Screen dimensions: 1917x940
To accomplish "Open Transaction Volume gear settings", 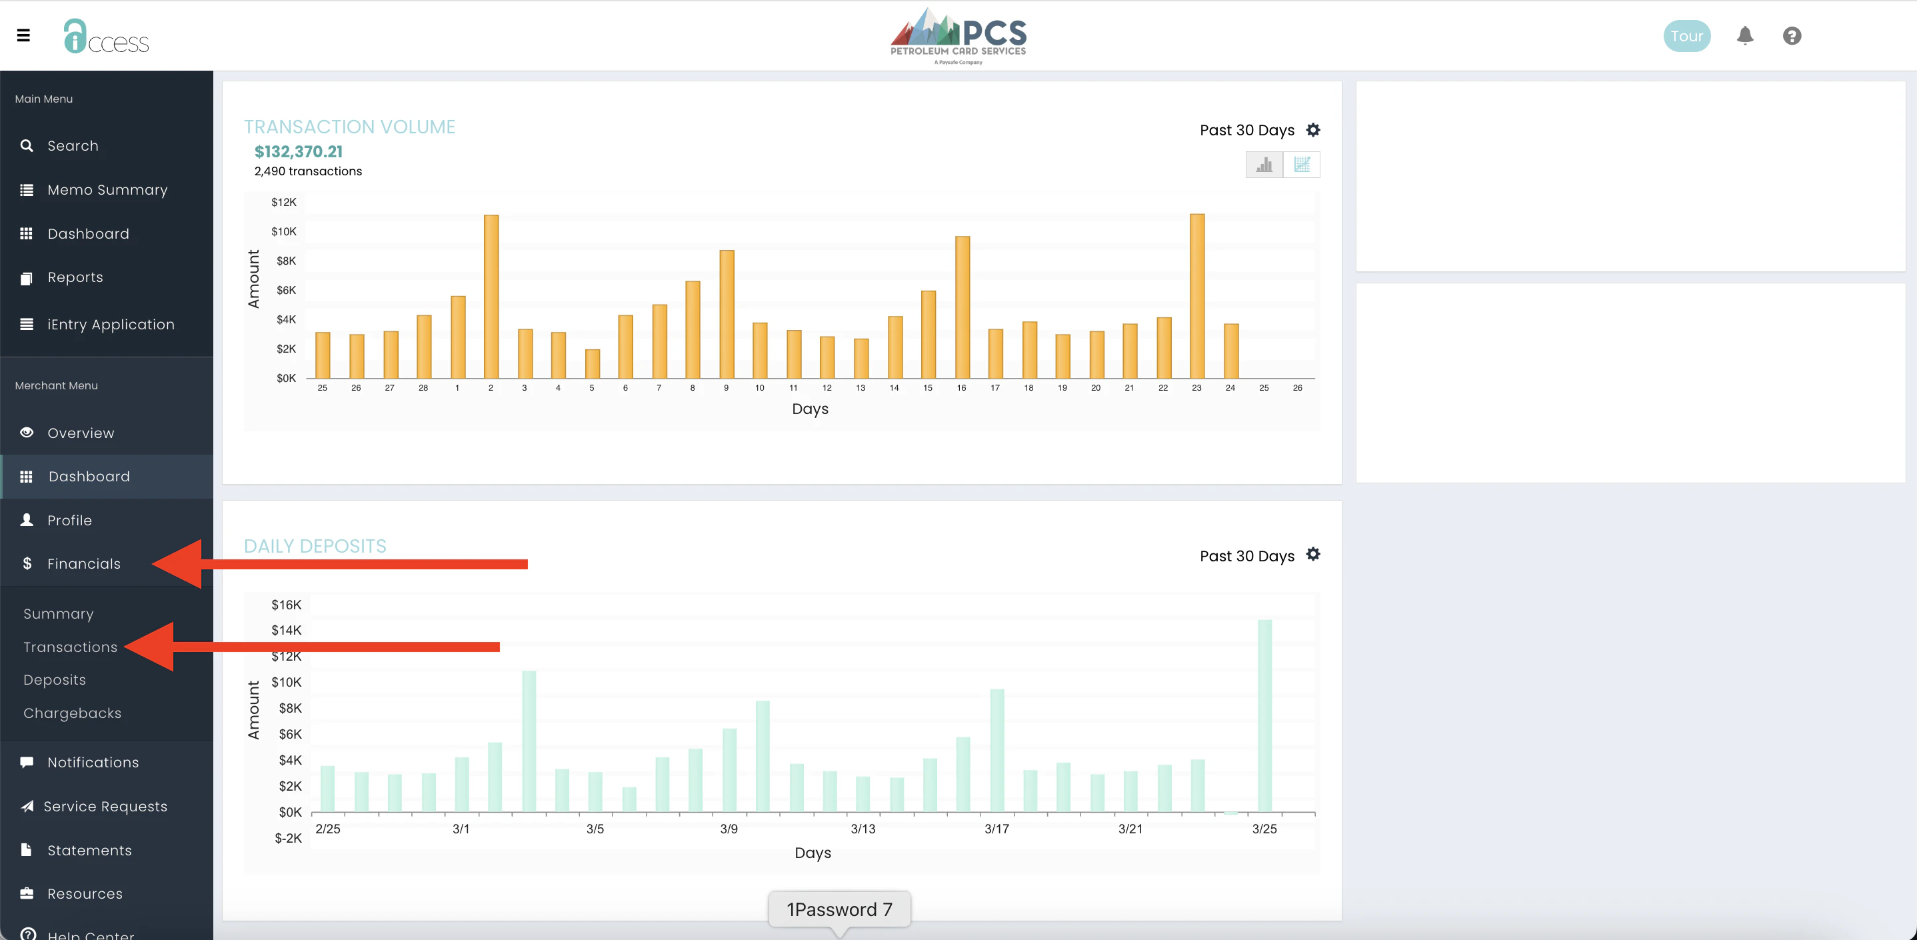I will point(1314,129).
